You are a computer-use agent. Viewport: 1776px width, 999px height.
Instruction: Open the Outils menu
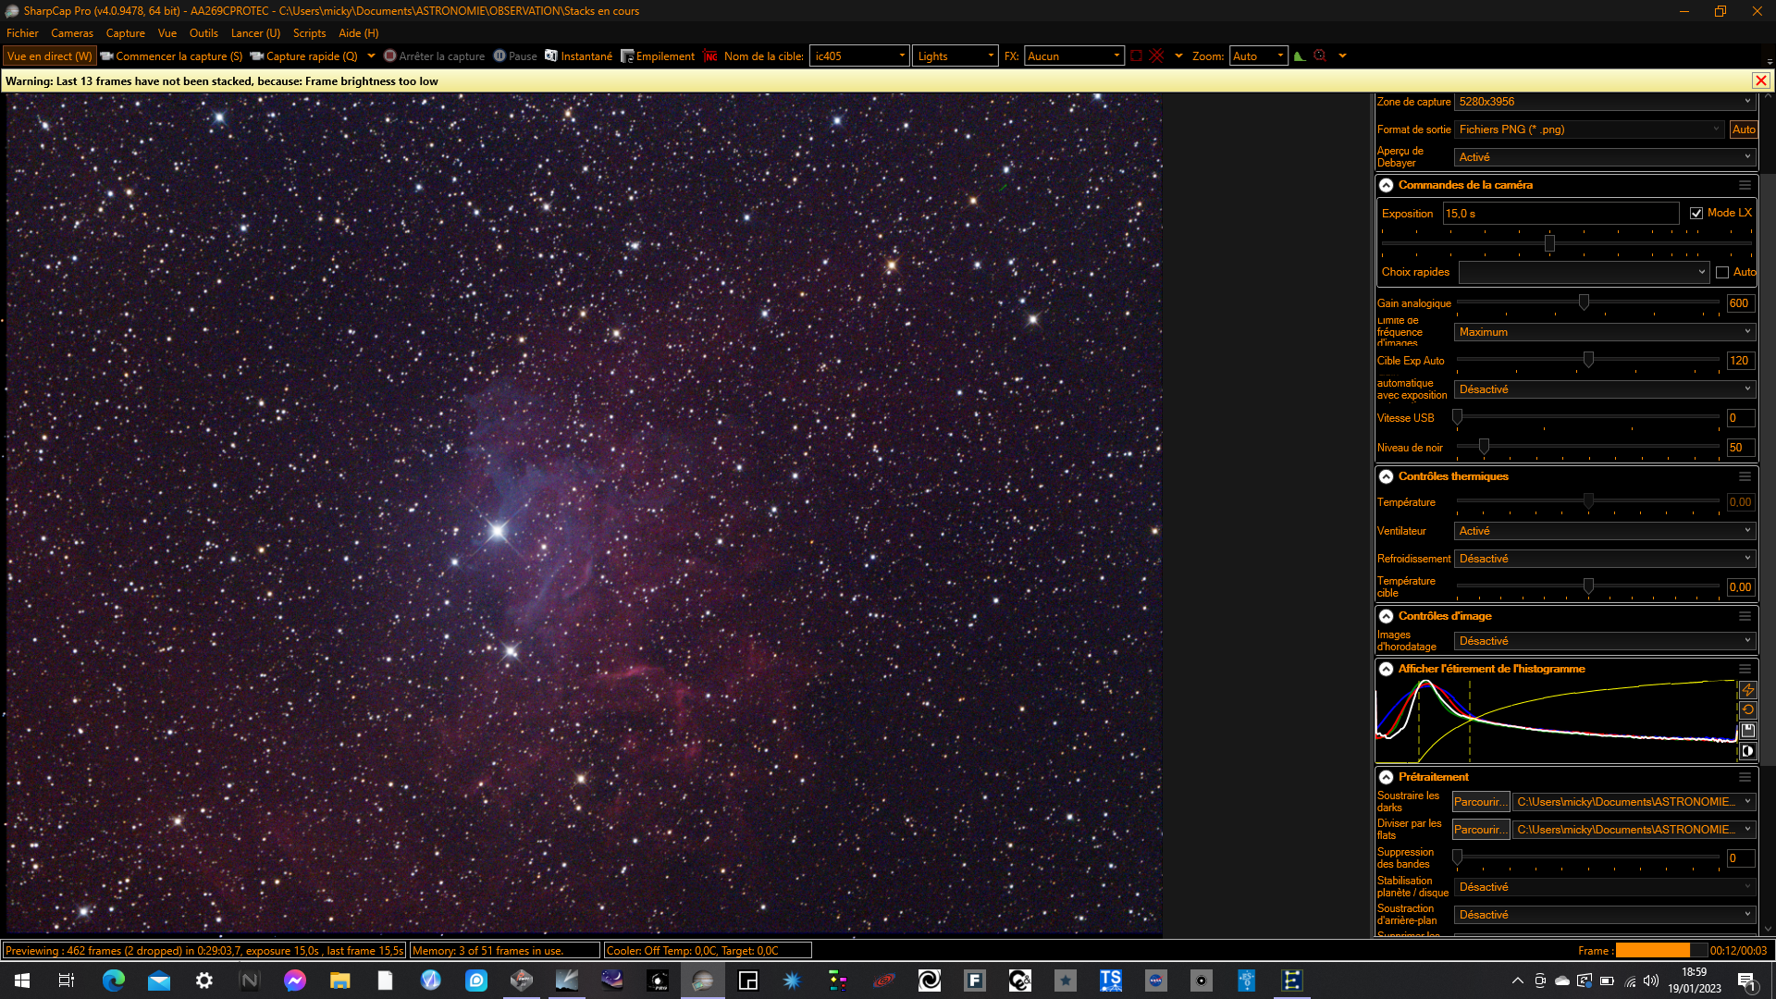[203, 33]
